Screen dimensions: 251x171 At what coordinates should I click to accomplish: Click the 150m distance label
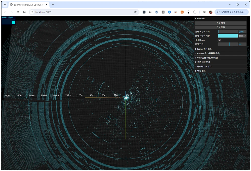tap(68, 95)
